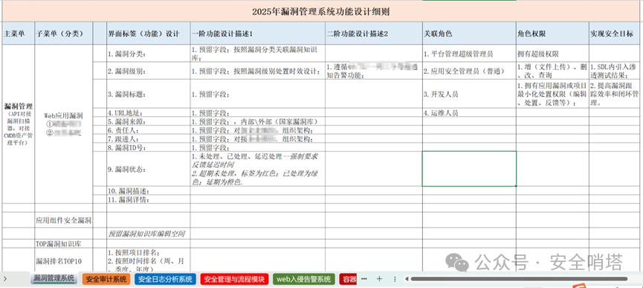643x288 pixels.
Task: Show more sheets via the ellipsis button
Action: pos(364,279)
